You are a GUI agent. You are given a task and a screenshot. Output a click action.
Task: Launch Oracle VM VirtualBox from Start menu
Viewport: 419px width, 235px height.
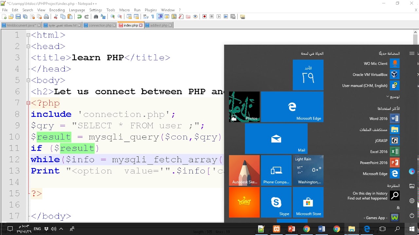[x=375, y=74]
